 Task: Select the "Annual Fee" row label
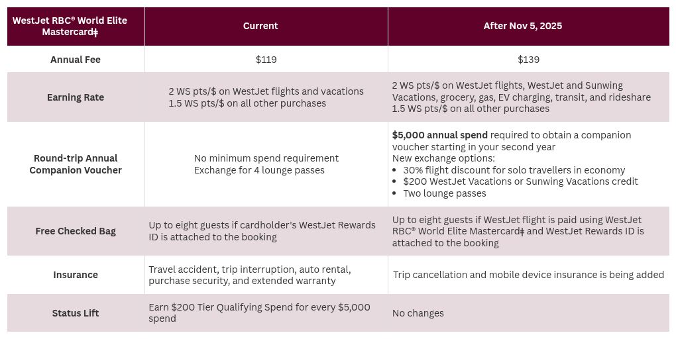pos(76,60)
